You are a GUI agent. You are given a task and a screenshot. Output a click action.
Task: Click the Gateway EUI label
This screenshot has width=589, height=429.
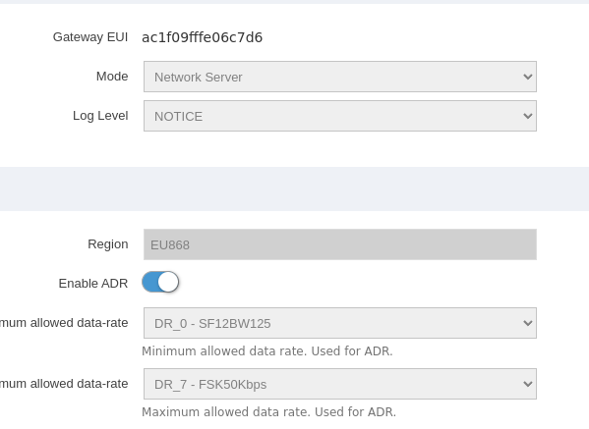coord(90,37)
